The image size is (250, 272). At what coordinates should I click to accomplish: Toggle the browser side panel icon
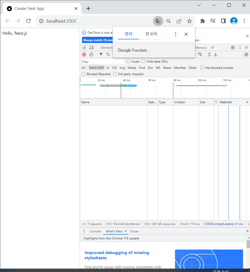pyautogui.click(x=223, y=21)
